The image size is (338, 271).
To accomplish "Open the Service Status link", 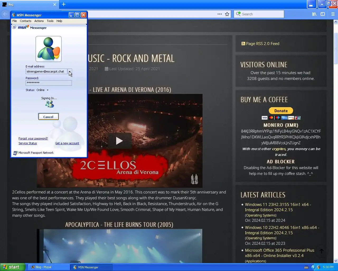I will click(x=28, y=143).
